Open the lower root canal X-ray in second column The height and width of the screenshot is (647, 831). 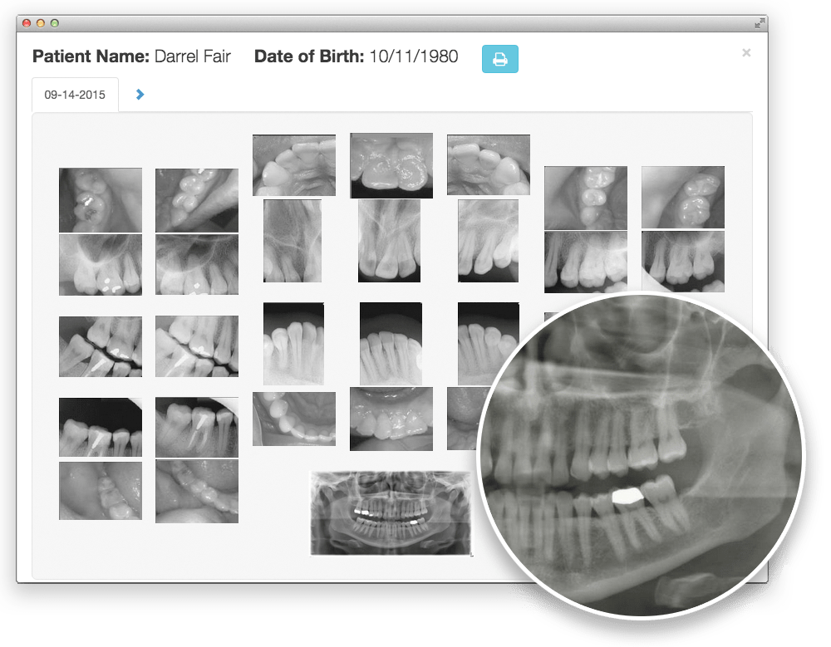pyautogui.click(x=197, y=427)
